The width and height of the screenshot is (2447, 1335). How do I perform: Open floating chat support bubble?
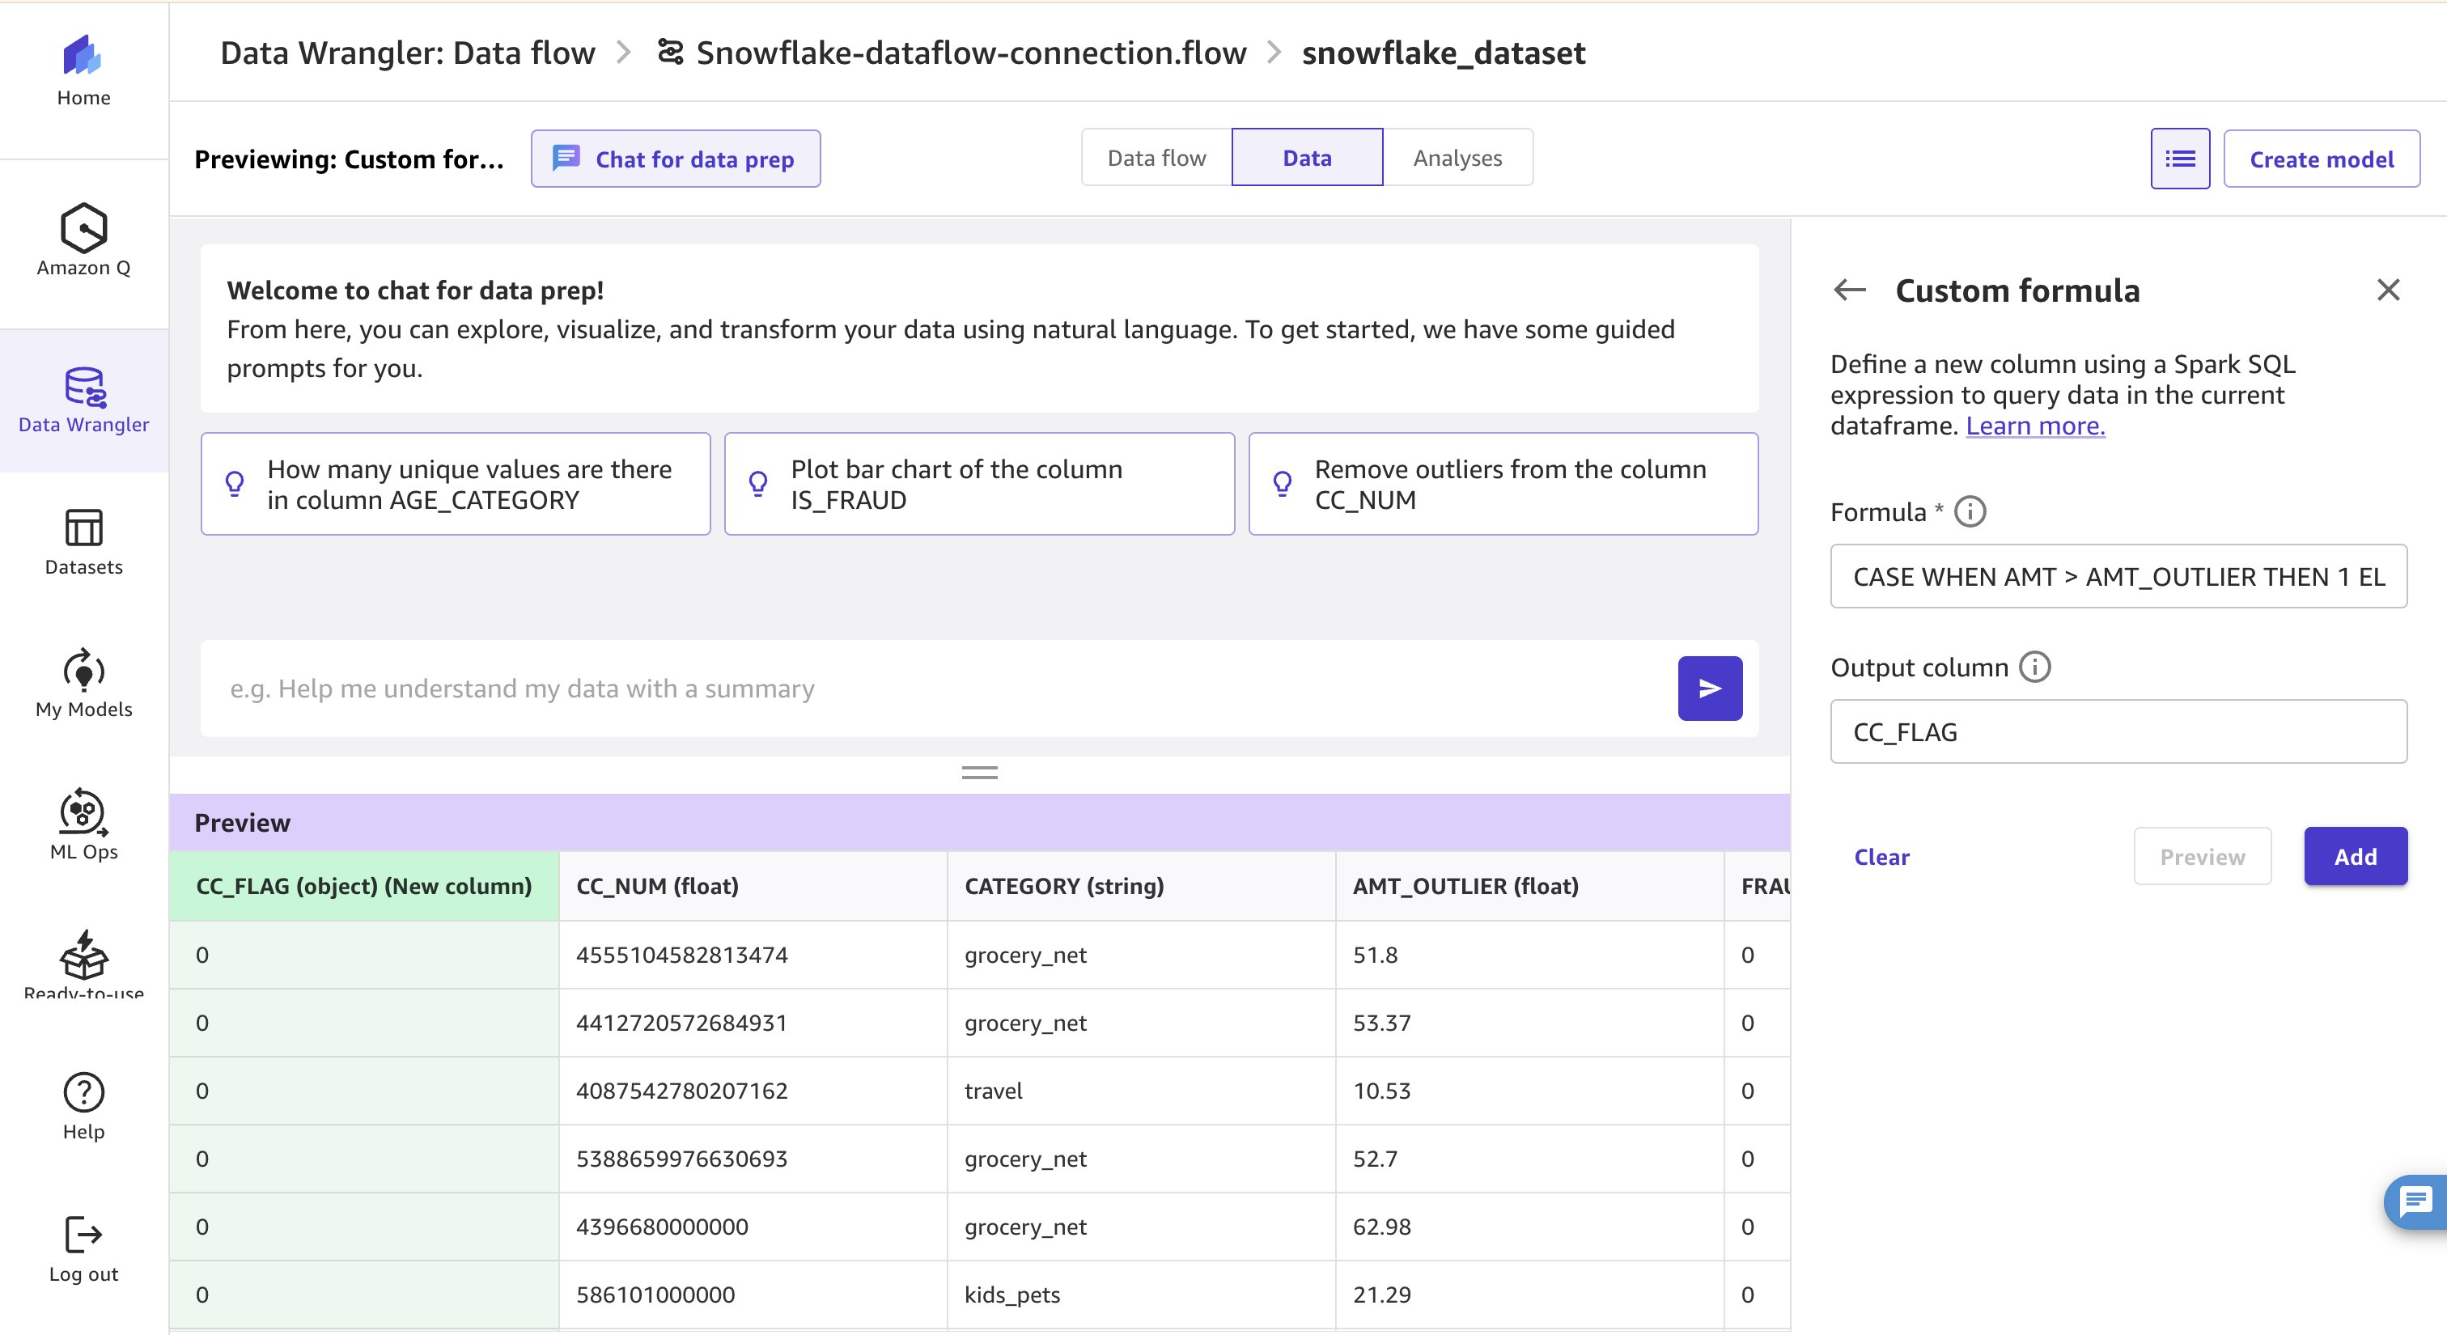tap(2416, 1202)
